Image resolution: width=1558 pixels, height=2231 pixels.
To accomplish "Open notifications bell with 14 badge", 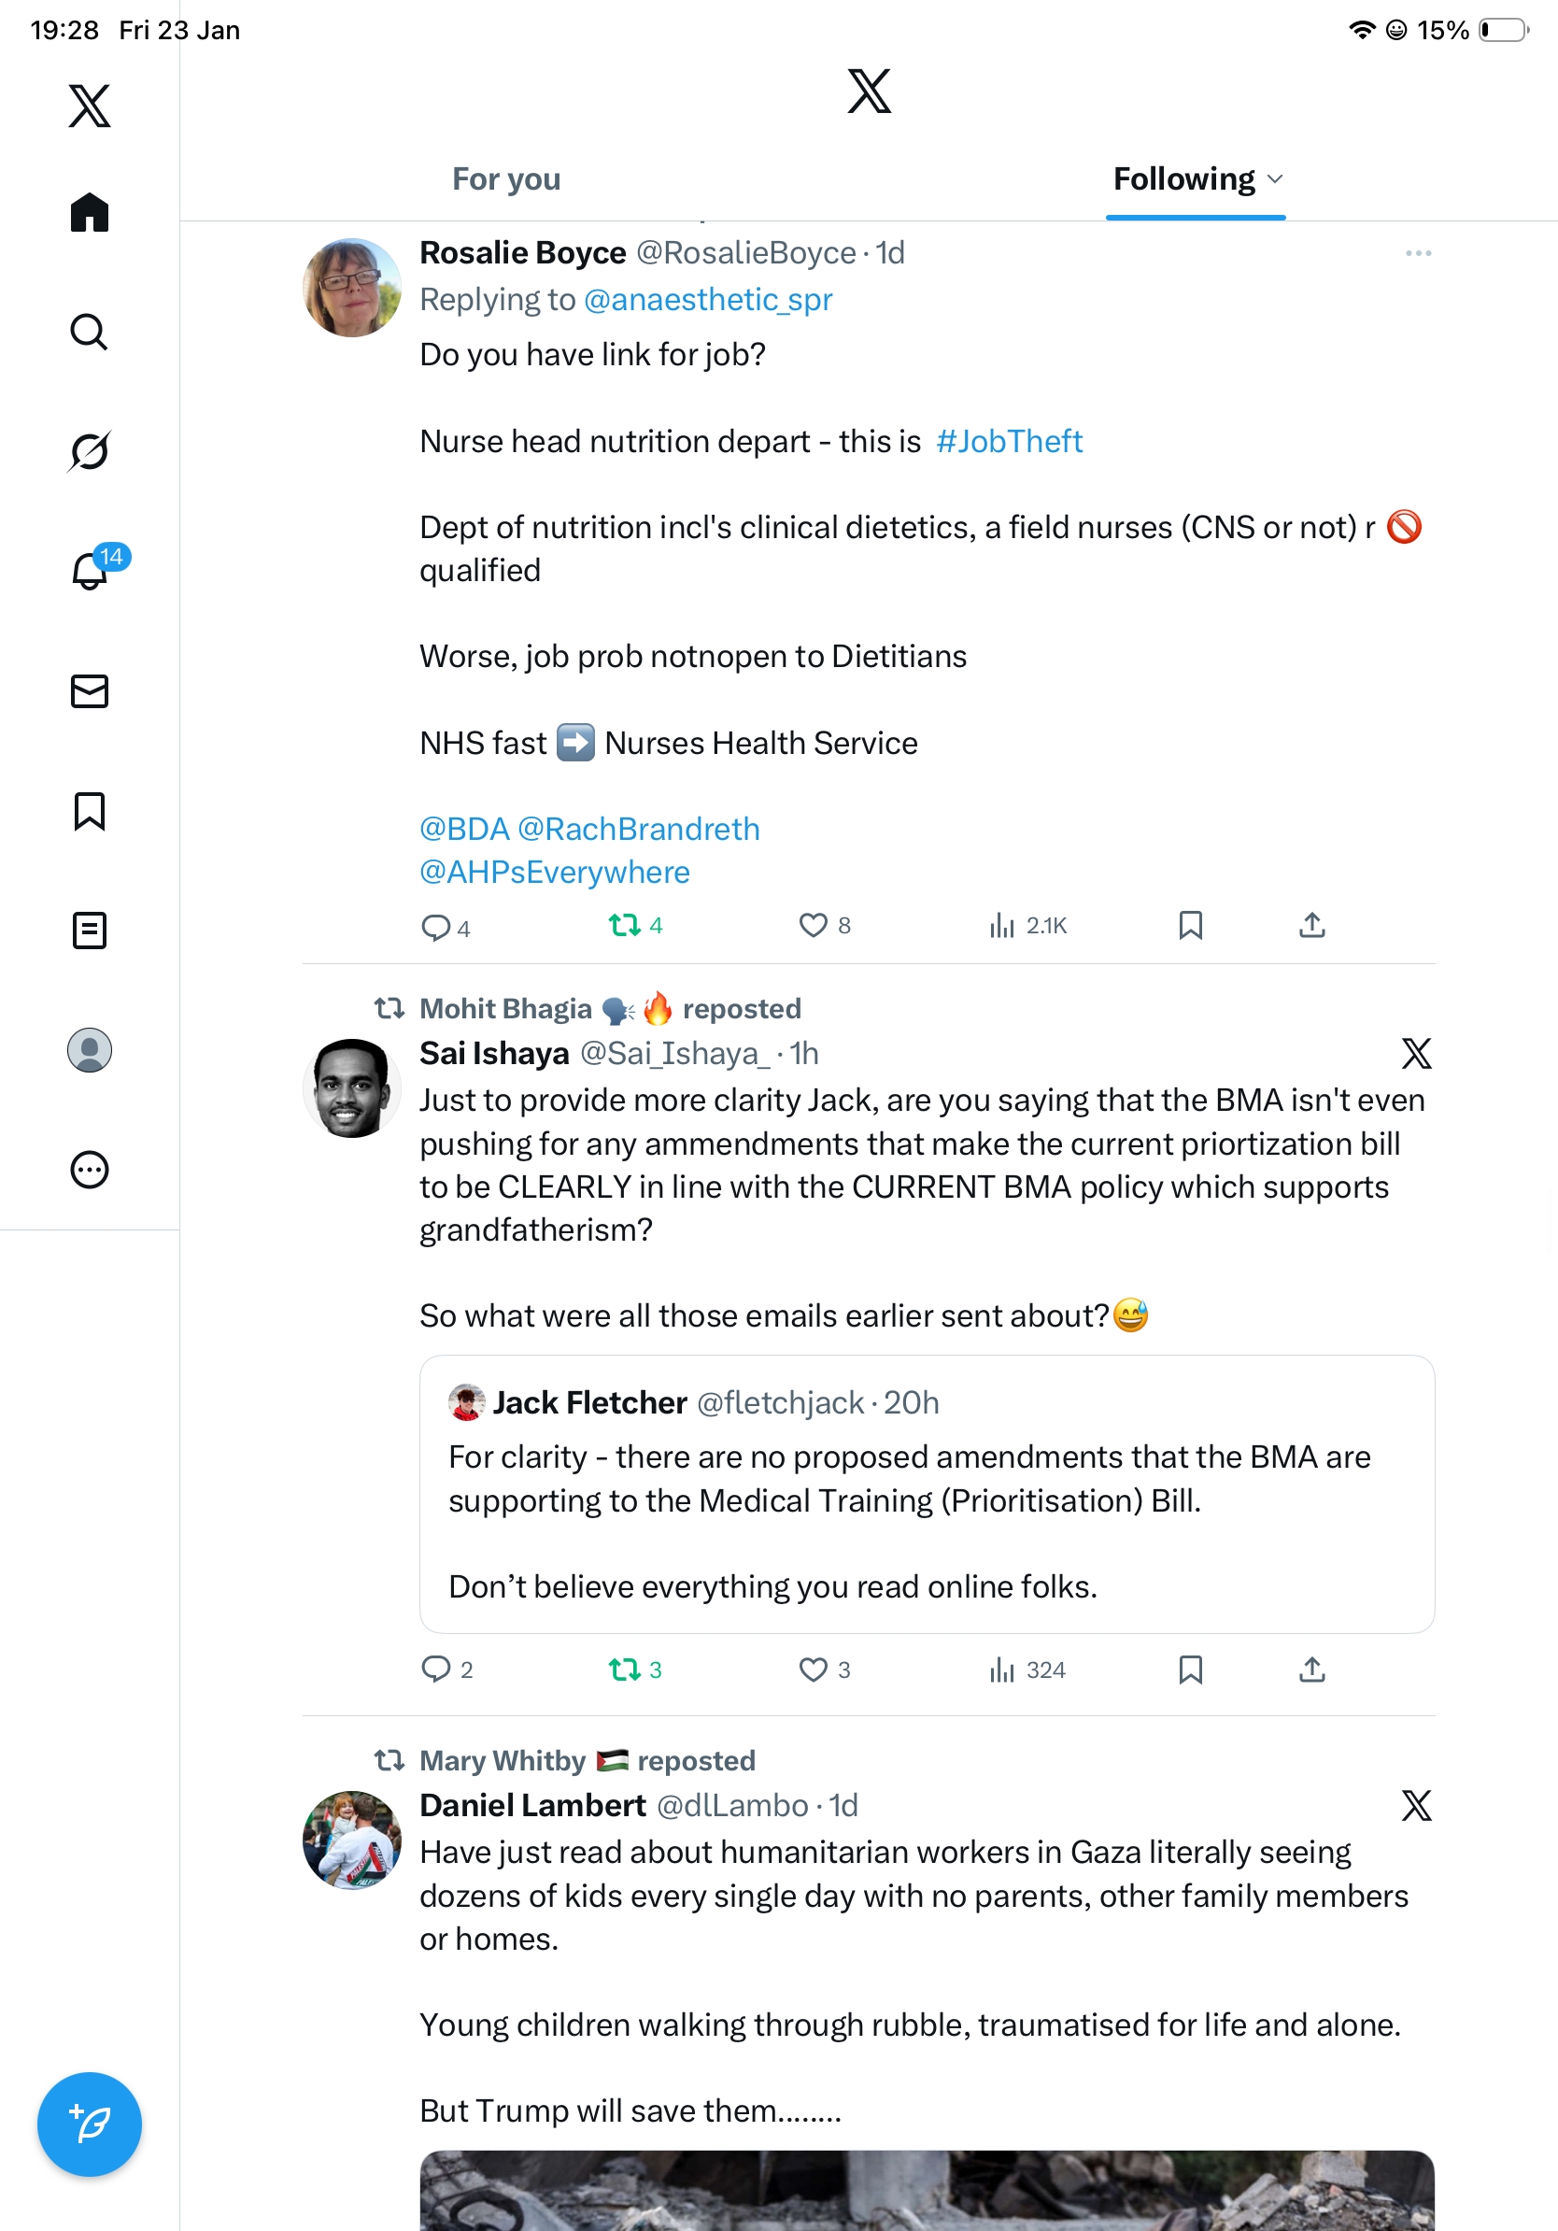I will tap(92, 571).
